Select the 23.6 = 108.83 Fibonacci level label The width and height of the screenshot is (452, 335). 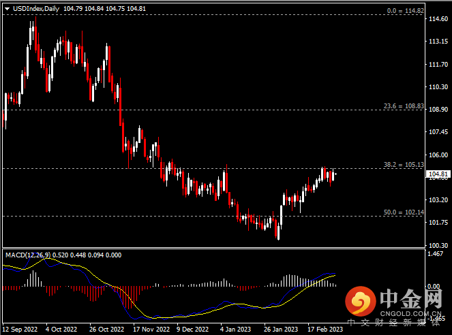point(403,106)
